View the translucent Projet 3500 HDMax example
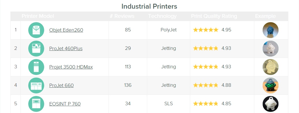Screen dimensions: 299x113 pos(270,67)
